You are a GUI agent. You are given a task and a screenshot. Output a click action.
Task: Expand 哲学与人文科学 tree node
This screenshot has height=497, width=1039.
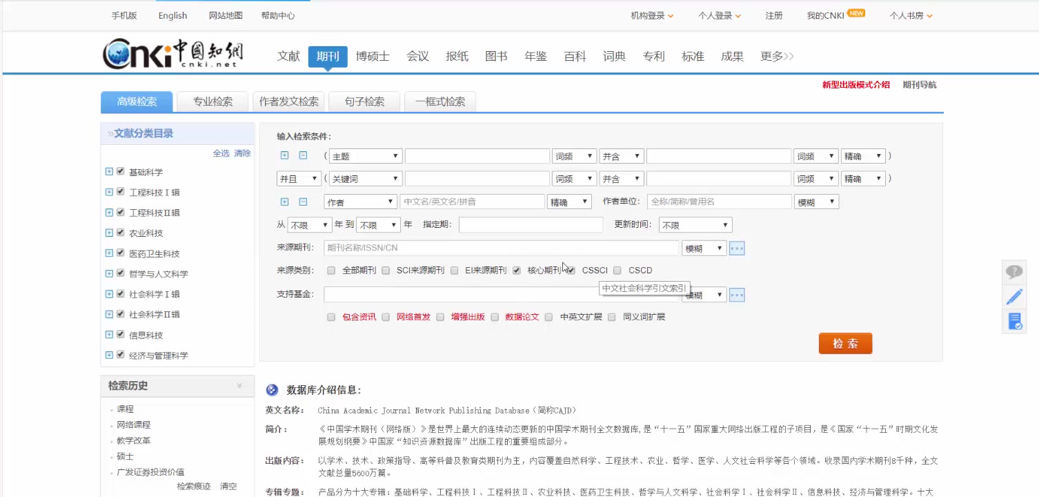coord(109,273)
